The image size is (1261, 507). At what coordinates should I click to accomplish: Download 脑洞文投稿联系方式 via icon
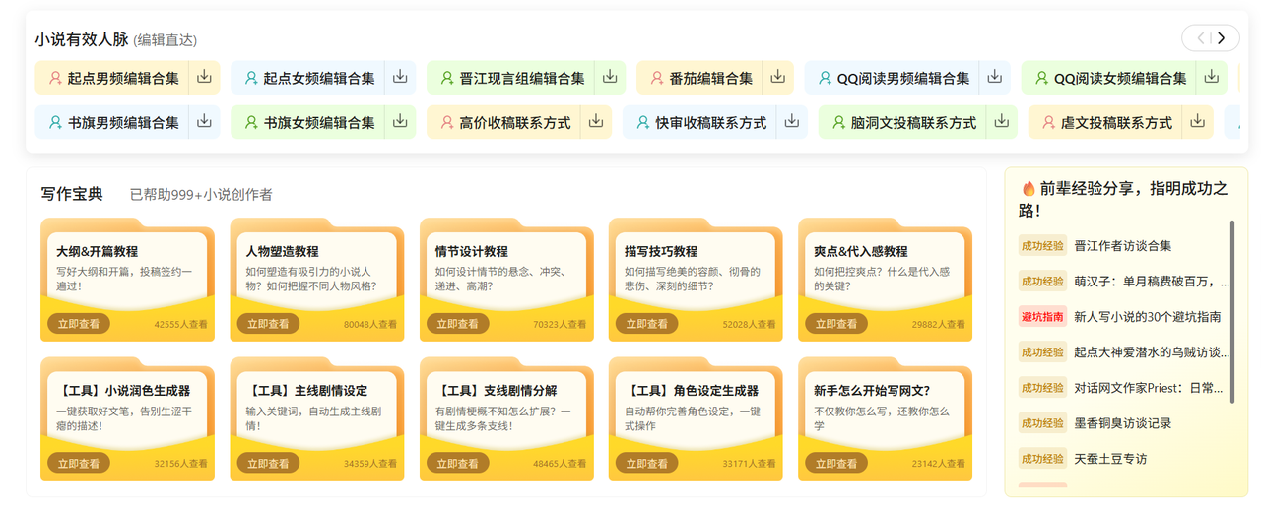point(1002,121)
